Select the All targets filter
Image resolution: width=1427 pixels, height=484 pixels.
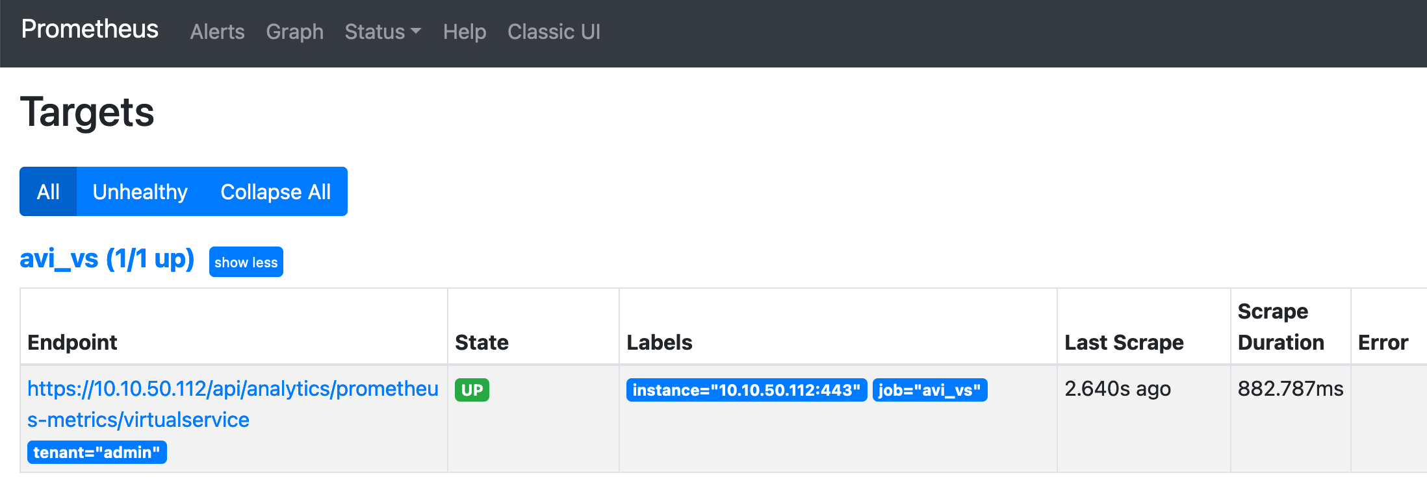(48, 191)
